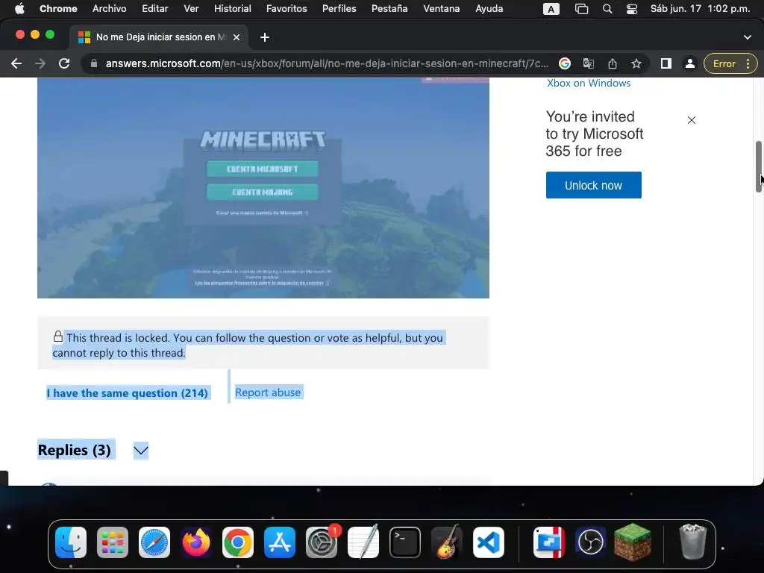
Task: Open the Ventana menu
Action: point(441,9)
